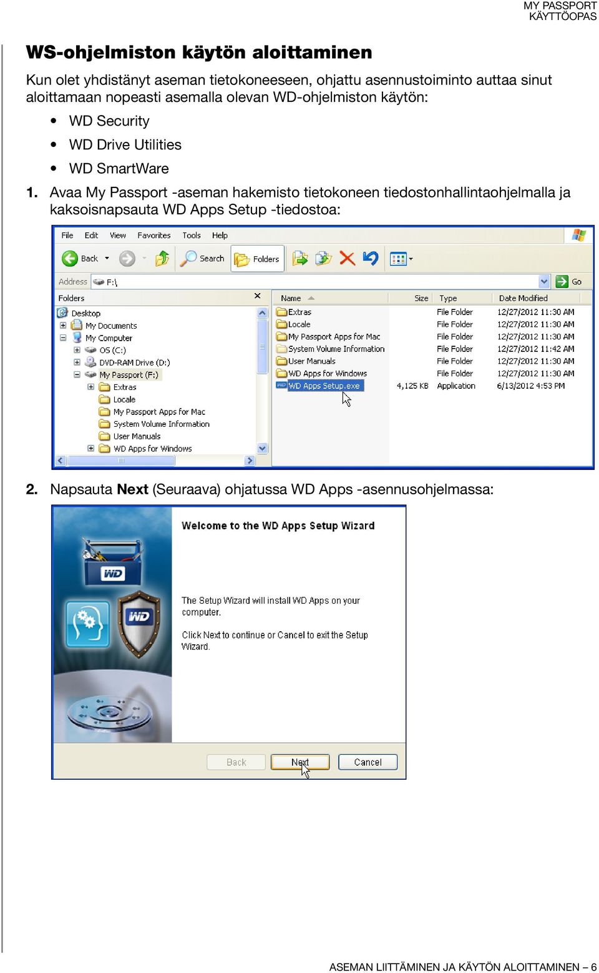Select My Passport (F:) in folder tree
Image resolution: width=599 pixels, height=973 pixels.
pyautogui.click(x=129, y=375)
